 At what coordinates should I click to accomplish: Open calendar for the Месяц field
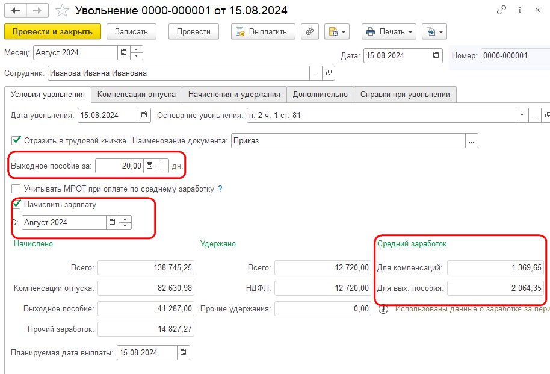(123, 52)
